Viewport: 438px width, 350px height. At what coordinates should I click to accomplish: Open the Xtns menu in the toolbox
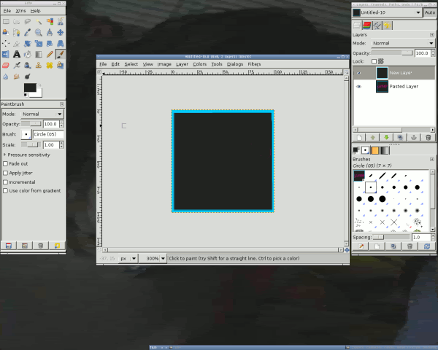pyautogui.click(x=20, y=11)
